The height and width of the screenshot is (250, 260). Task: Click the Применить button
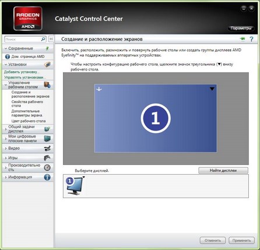pos(241,240)
